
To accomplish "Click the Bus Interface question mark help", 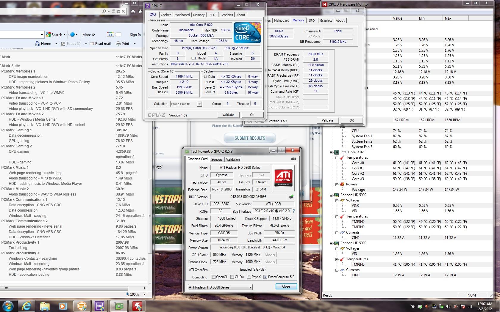I will point(294,211).
